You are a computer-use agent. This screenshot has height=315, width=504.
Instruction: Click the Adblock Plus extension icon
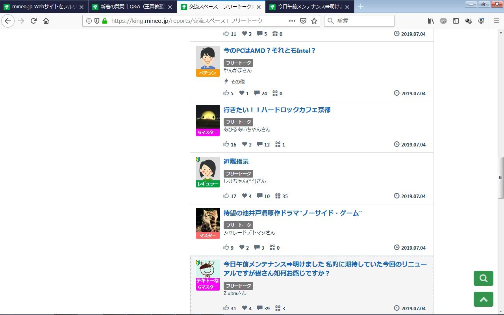click(443, 21)
